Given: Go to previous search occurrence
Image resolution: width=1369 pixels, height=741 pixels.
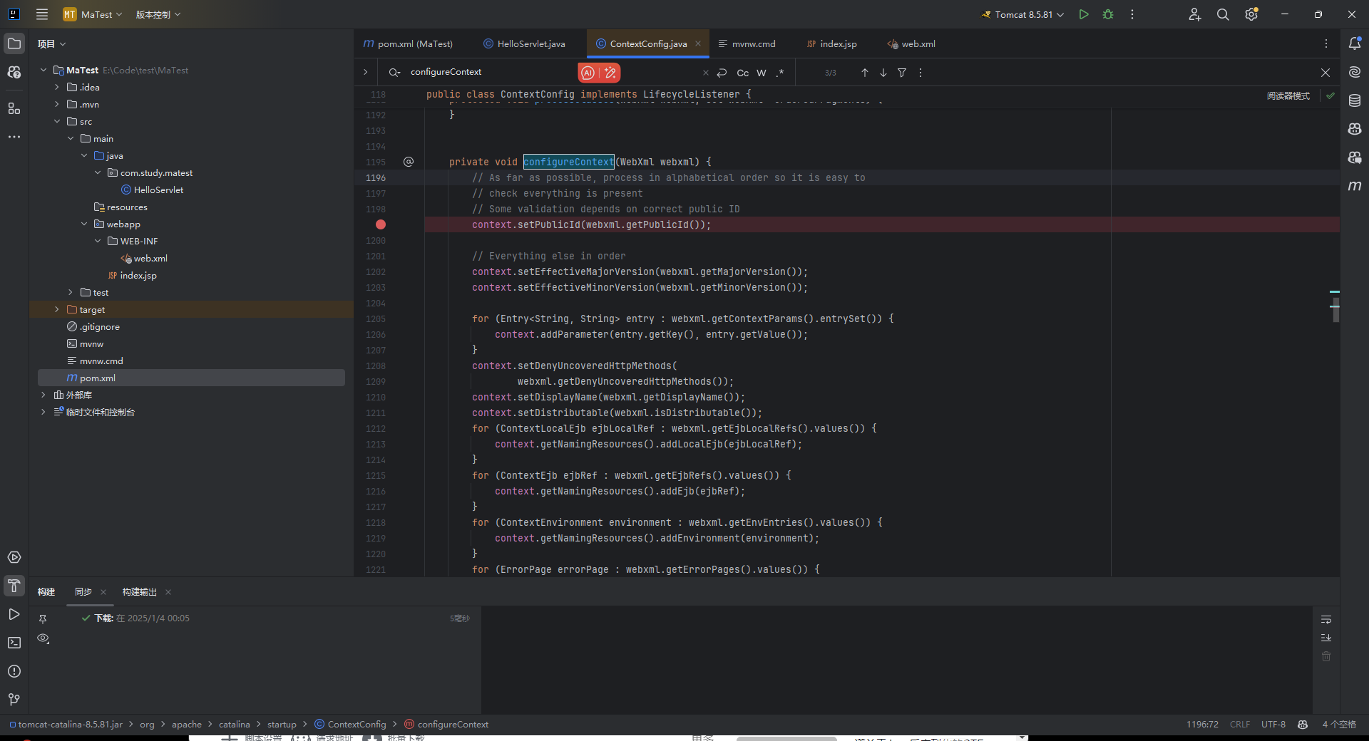Looking at the screenshot, I should (865, 73).
